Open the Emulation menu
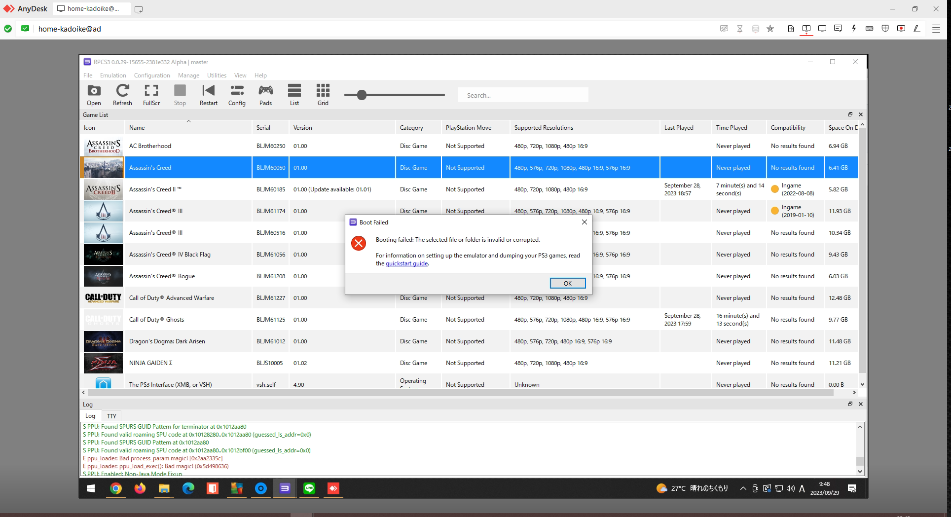This screenshot has width=951, height=517. pos(113,75)
